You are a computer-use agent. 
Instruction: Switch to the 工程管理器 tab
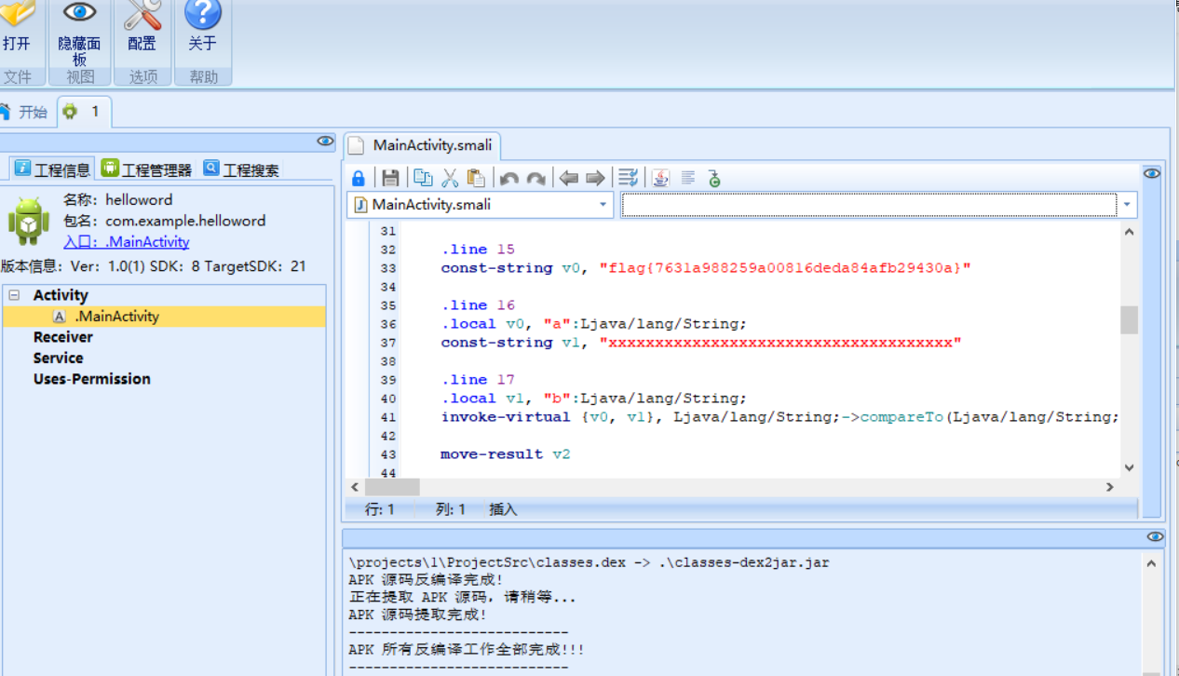click(146, 169)
